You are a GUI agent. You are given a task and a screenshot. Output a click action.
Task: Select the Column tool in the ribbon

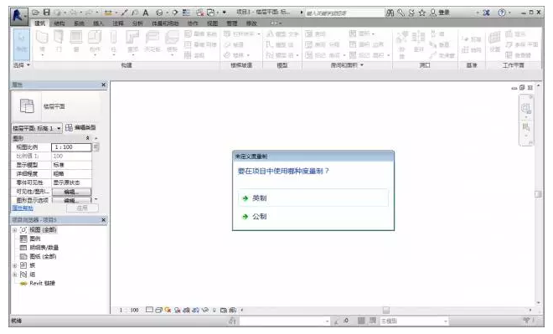(x=113, y=43)
